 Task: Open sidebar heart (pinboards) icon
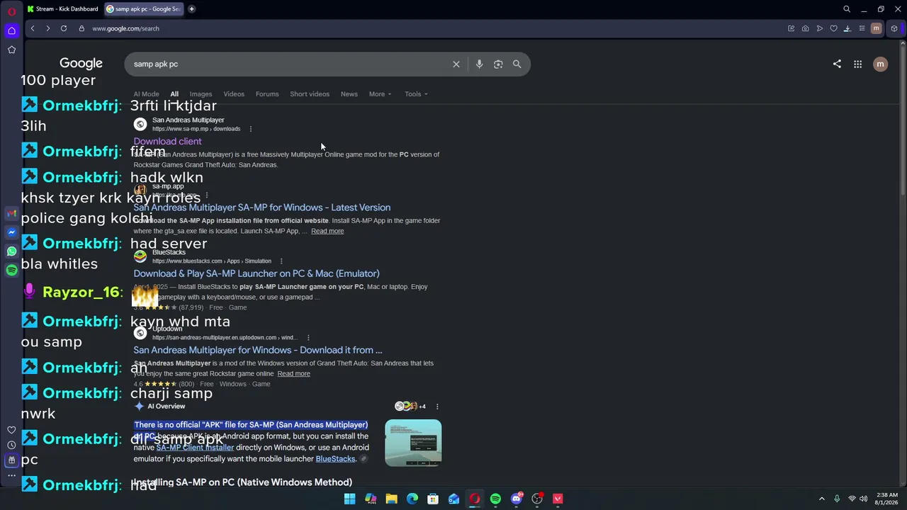coord(11,430)
